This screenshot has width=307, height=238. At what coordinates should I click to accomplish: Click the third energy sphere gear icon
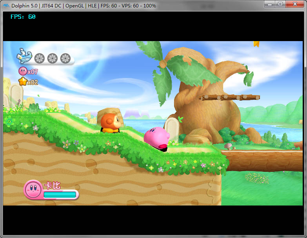65,58
